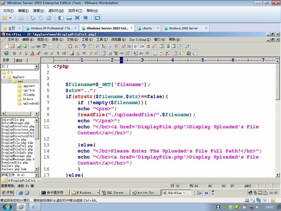Click the SP span tag icon
This screenshot has height=211, width=281.
147,53
